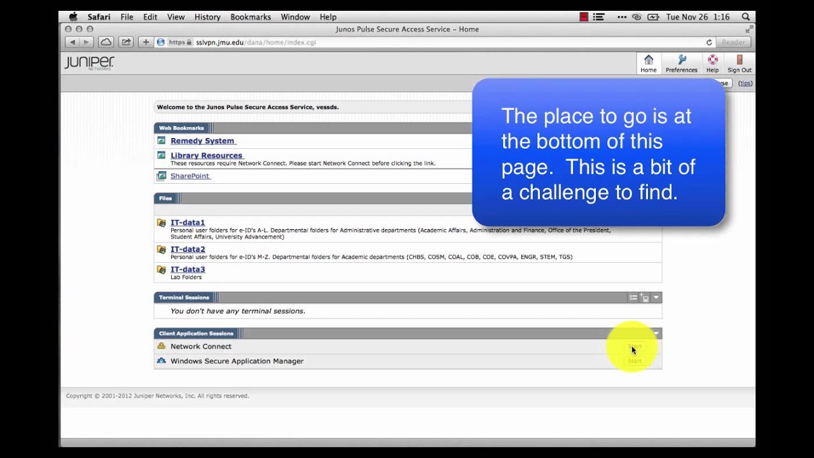Open the Apple menu
The height and width of the screenshot is (458, 814).
[x=73, y=17]
